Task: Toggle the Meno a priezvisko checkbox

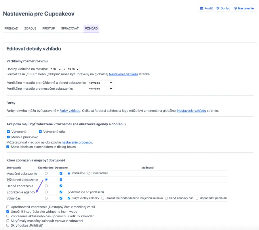Action: [x=8, y=137]
